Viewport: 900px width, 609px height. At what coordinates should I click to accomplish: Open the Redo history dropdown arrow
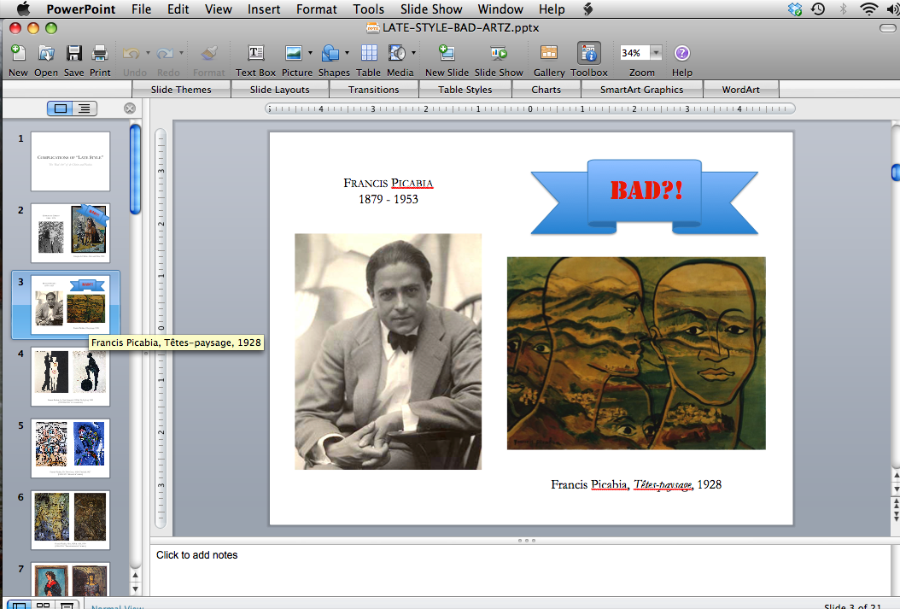pos(181,53)
